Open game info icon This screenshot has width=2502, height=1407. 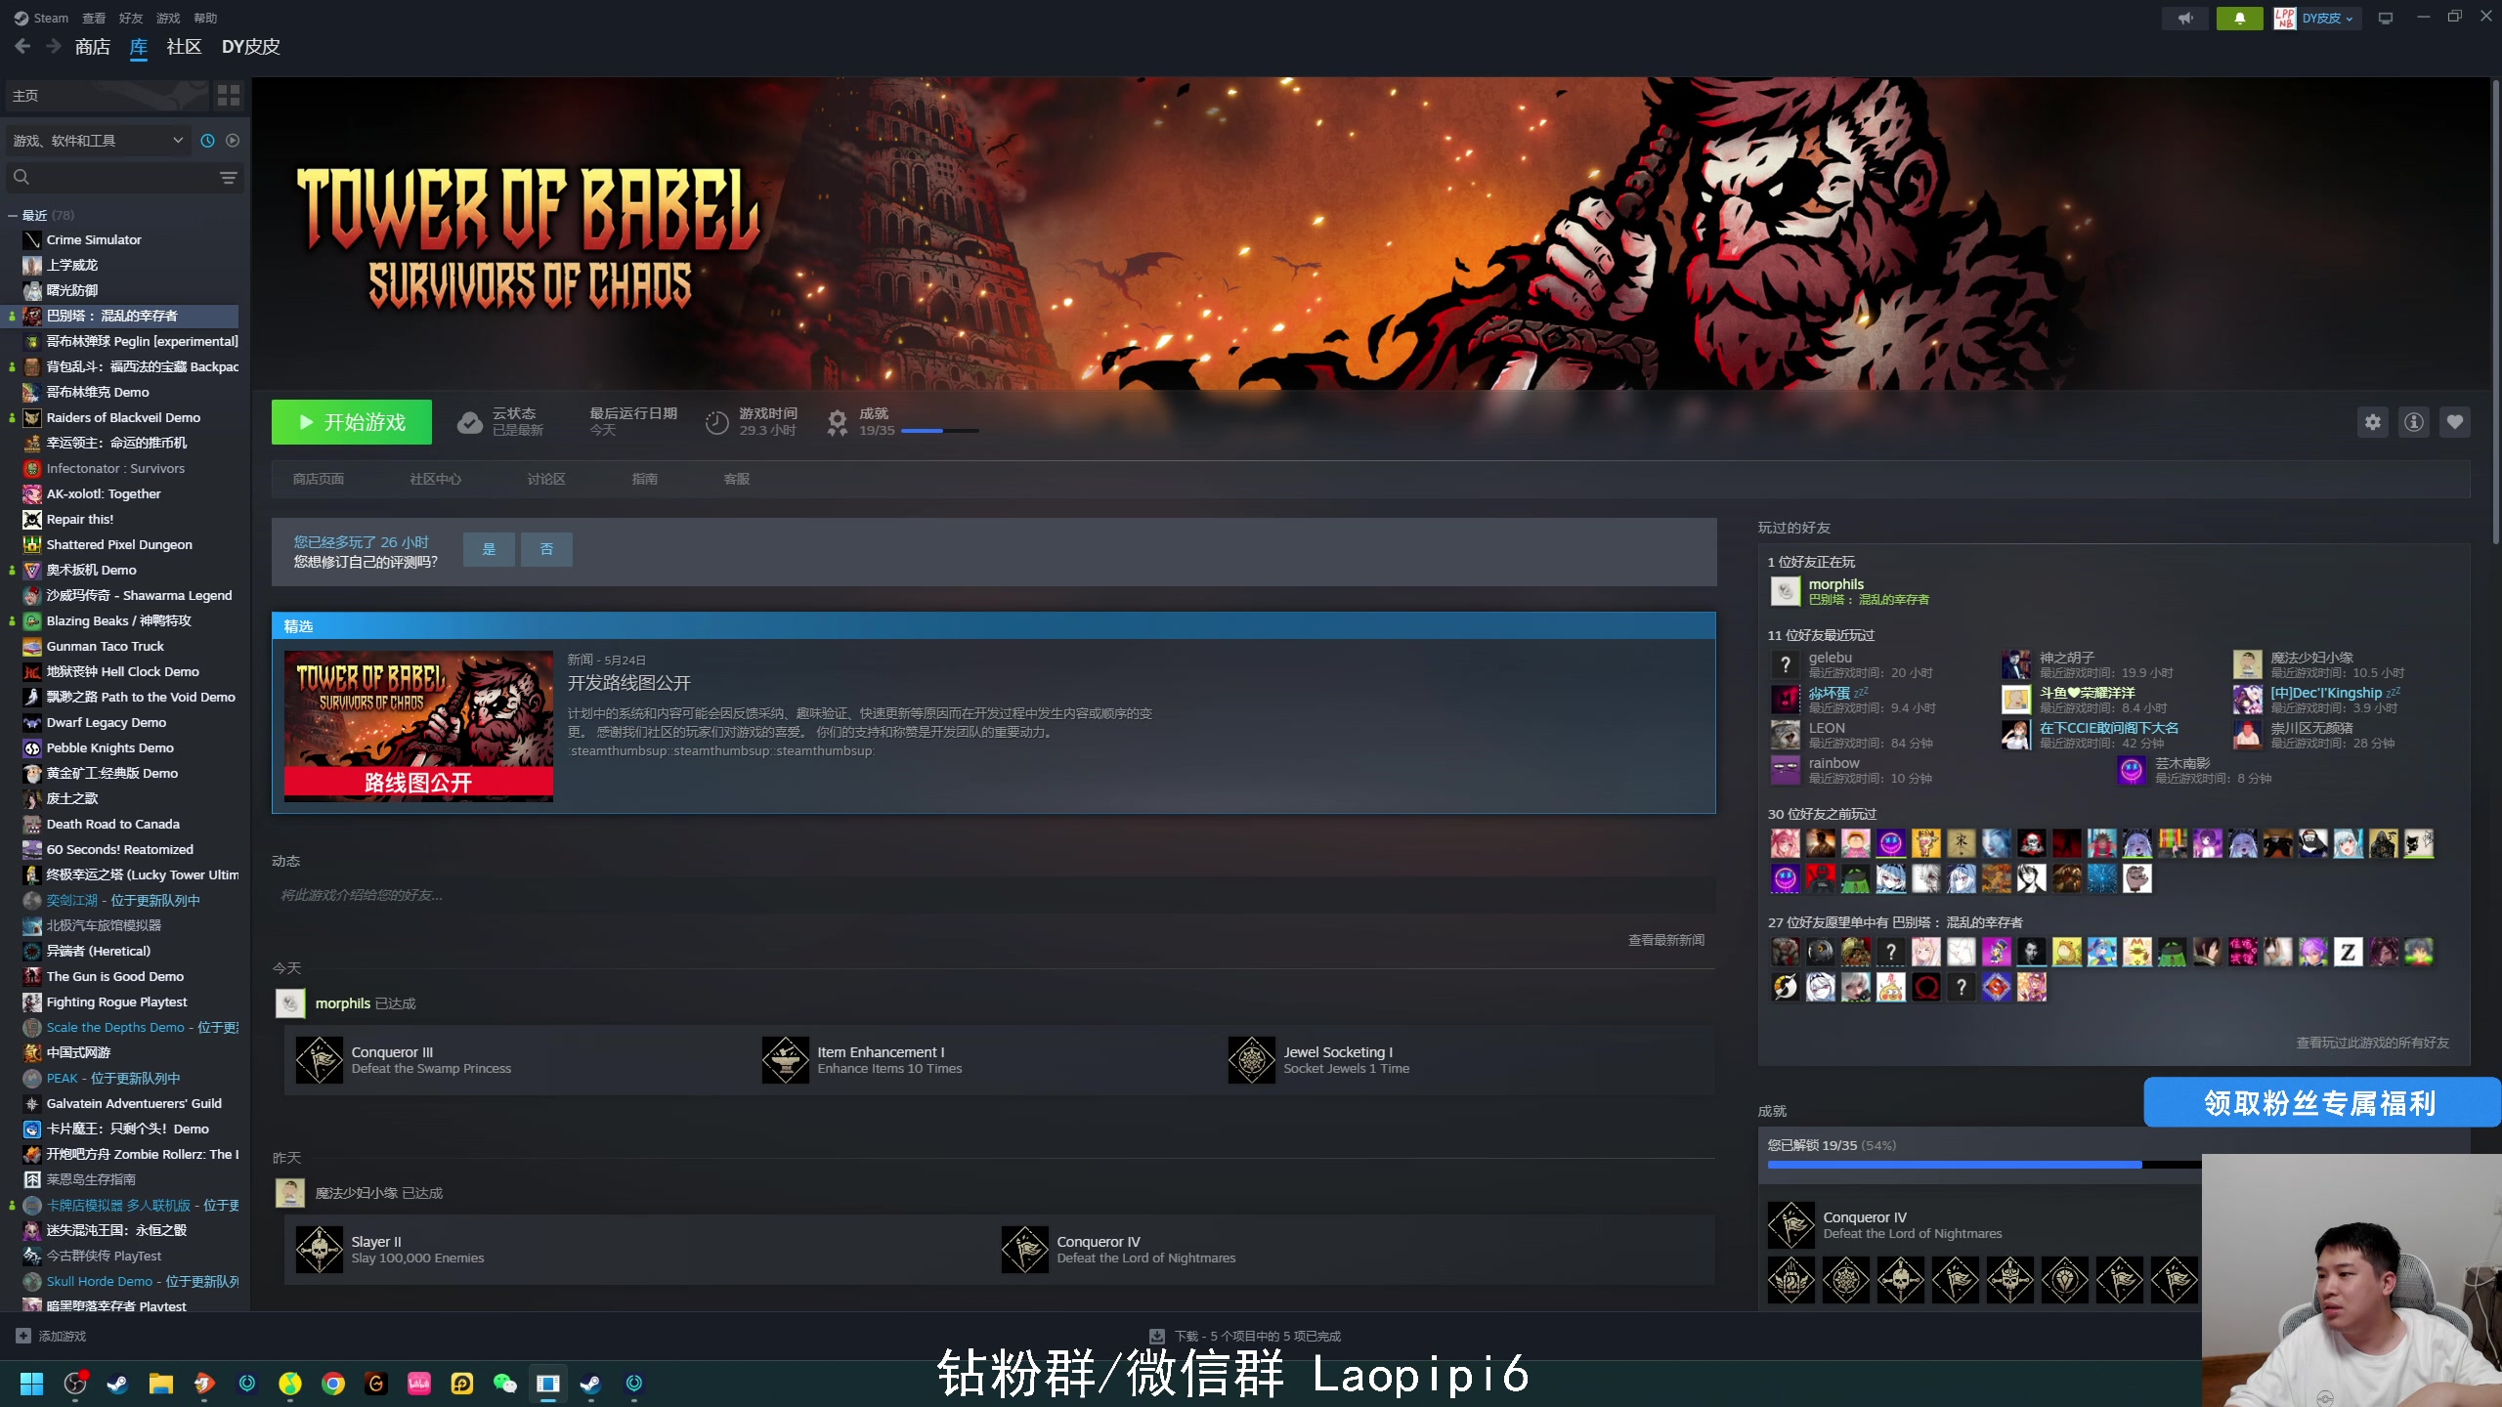tap(2414, 422)
